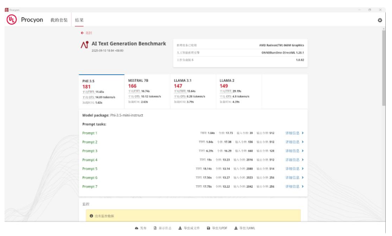Export to file with 导出成文件 button
Viewport: 392px width, 236px height.
[189, 228]
